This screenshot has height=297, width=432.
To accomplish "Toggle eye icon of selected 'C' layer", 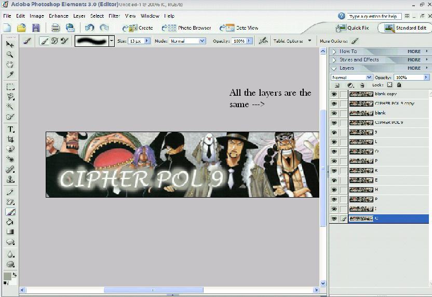I will (334, 218).
